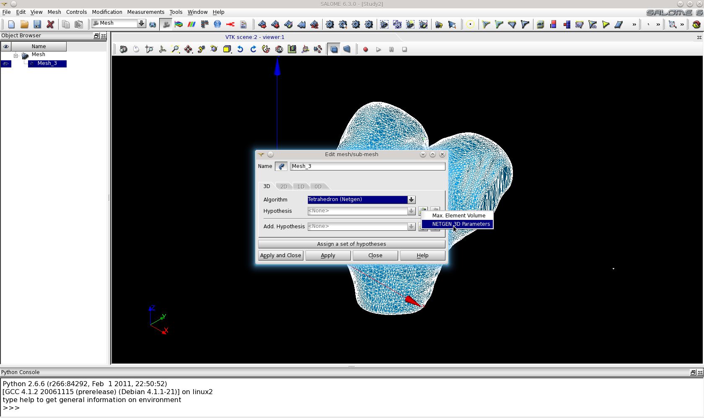Image resolution: width=704 pixels, height=418 pixels.
Task: Click the Name column header in Object Browser
Action: (x=39, y=46)
